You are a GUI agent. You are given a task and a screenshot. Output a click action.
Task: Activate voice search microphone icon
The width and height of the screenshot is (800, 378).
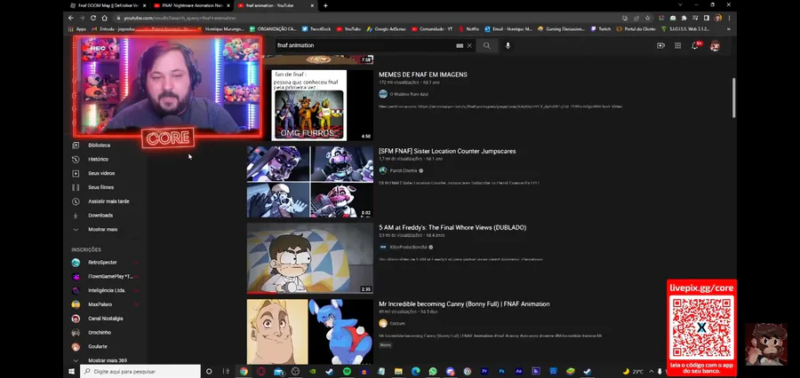pyautogui.click(x=508, y=45)
